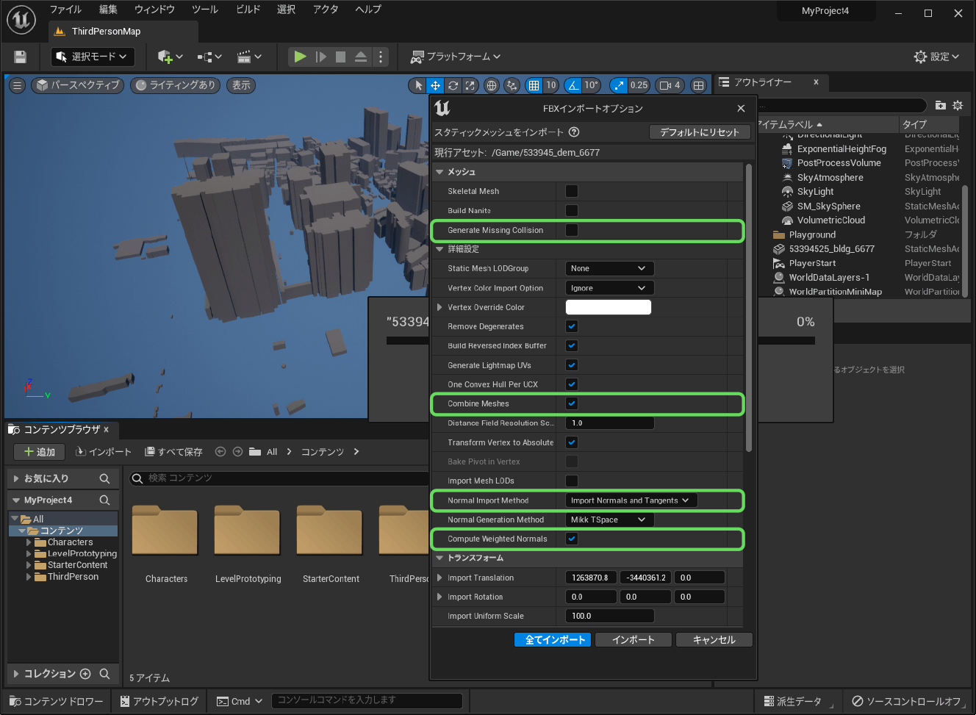This screenshot has width=976, height=715.
Task: Expand the Import Translation row
Action: coord(439,578)
